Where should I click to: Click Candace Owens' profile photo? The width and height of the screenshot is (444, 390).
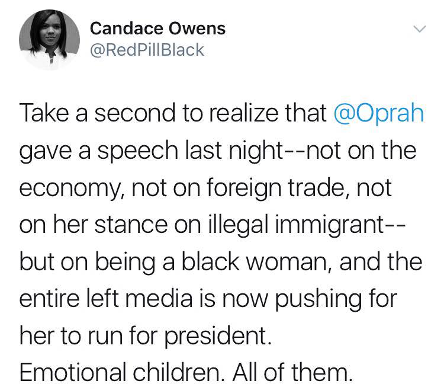click(49, 40)
